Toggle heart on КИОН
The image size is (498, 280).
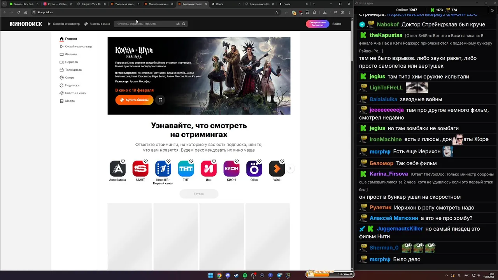(x=237, y=161)
